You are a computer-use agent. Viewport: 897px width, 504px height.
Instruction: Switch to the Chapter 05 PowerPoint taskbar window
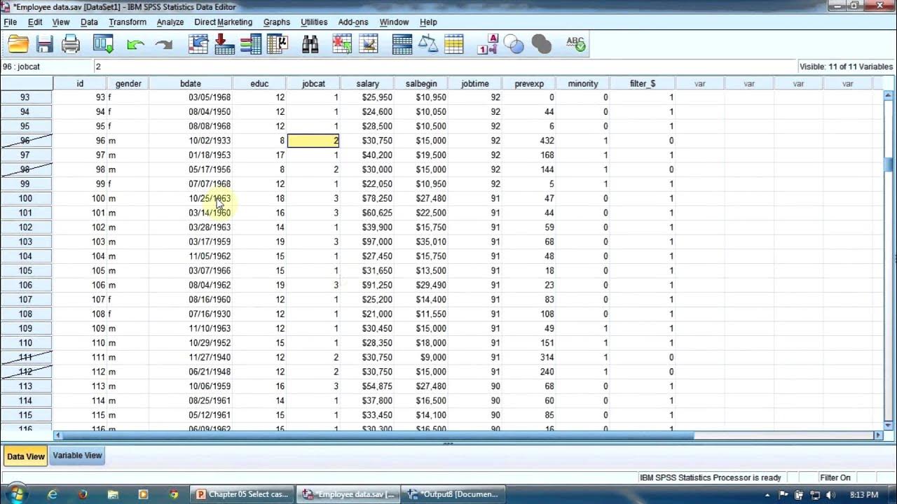pos(242,494)
